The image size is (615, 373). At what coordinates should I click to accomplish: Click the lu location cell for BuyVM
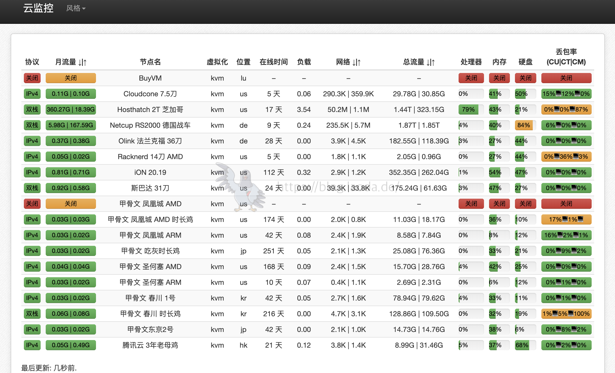pyautogui.click(x=243, y=78)
